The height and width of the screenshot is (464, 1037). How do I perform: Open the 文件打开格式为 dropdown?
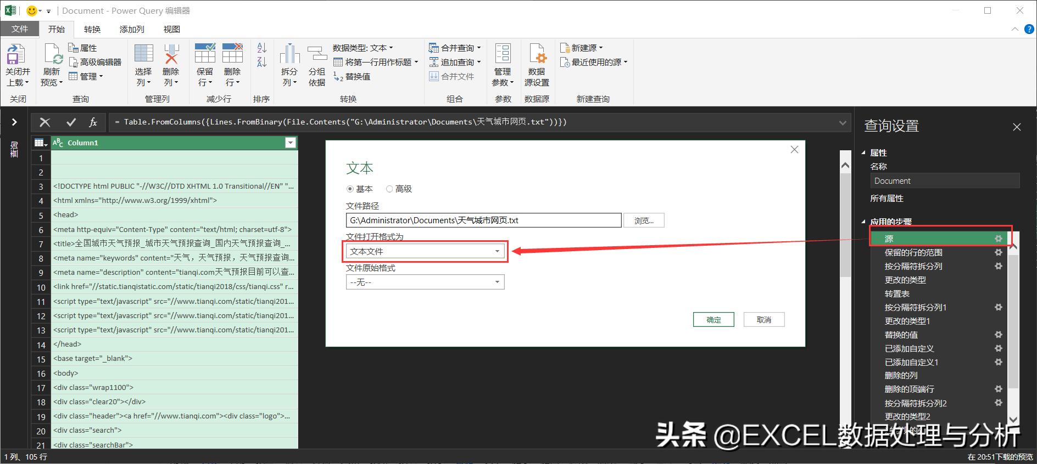[425, 251]
